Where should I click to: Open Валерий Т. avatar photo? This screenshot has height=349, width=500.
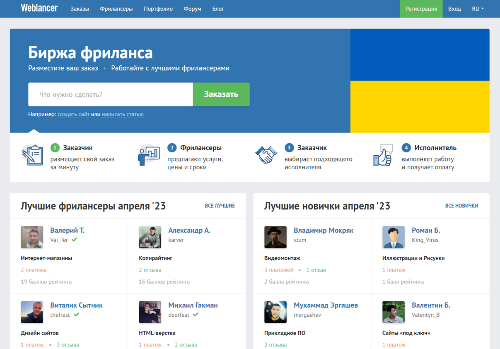tap(32, 237)
